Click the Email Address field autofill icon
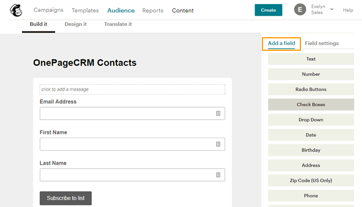Viewport: 362px width, 207px height. pos(218,113)
